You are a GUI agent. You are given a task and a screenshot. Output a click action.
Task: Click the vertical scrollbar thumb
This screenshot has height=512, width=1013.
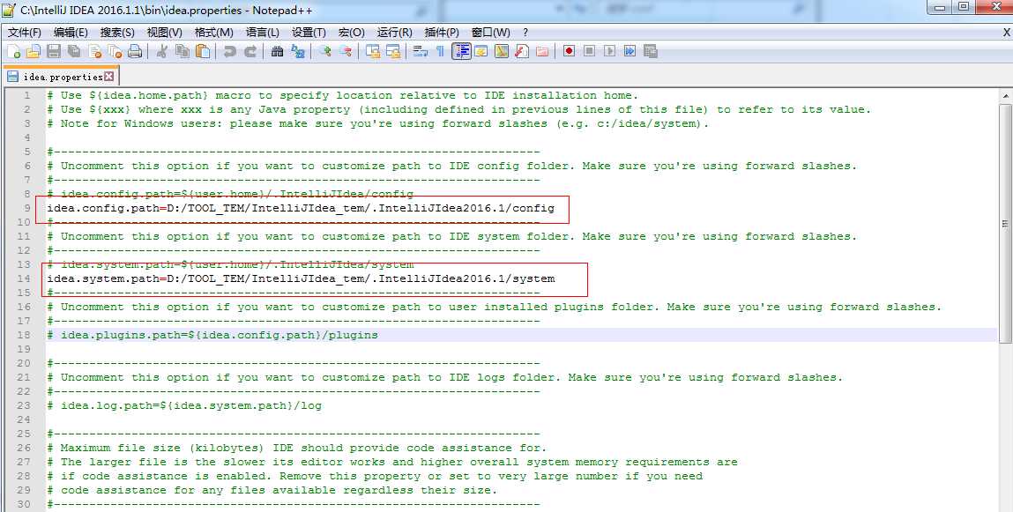(x=1006, y=224)
